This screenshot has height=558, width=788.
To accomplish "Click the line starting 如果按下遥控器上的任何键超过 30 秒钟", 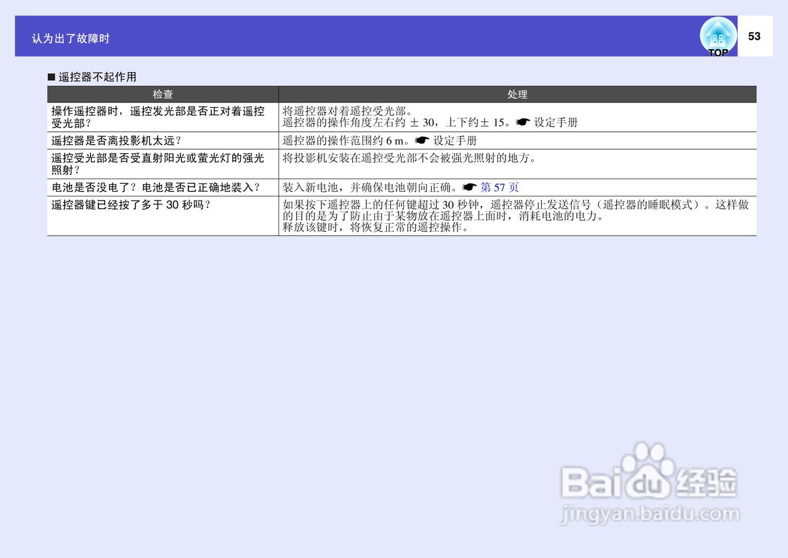I will pos(516,205).
